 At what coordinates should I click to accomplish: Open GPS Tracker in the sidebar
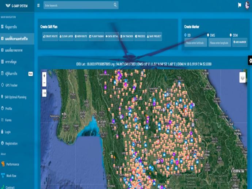(x=11, y=85)
